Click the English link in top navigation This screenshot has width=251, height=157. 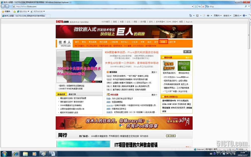click(189, 22)
